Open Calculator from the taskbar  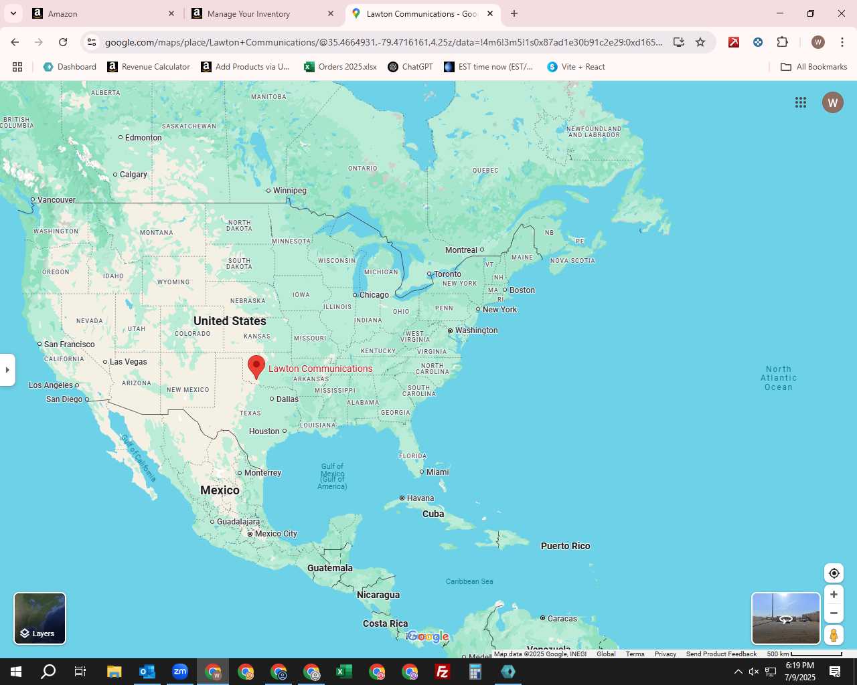click(475, 672)
